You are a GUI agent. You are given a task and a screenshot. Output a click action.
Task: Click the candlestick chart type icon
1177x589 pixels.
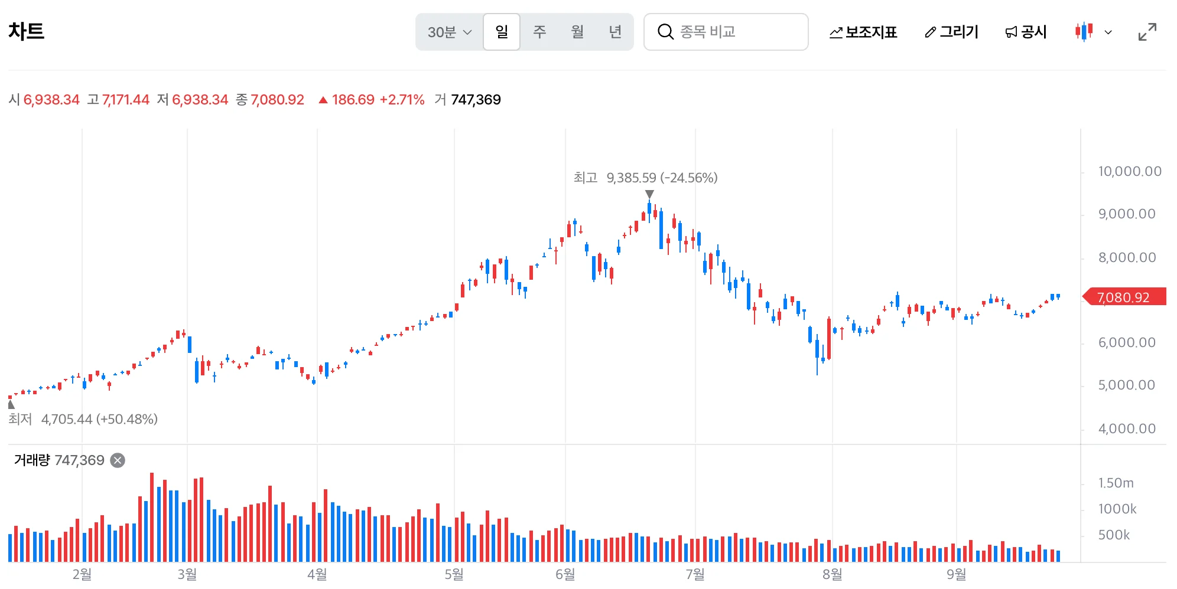1084,32
